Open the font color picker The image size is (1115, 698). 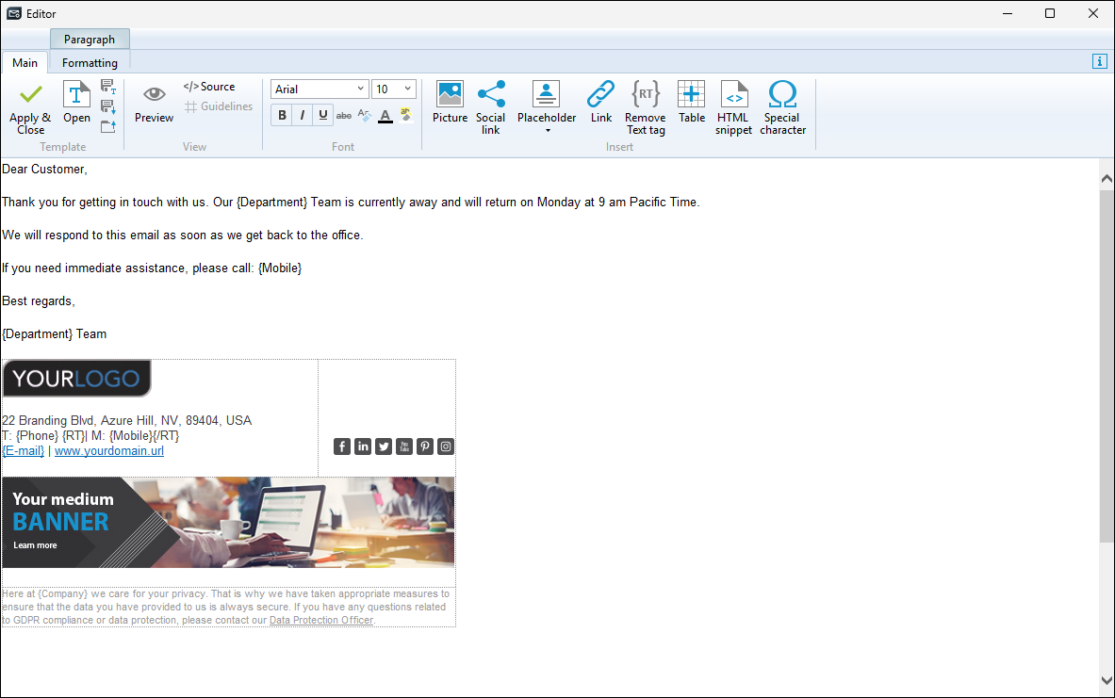(x=385, y=116)
